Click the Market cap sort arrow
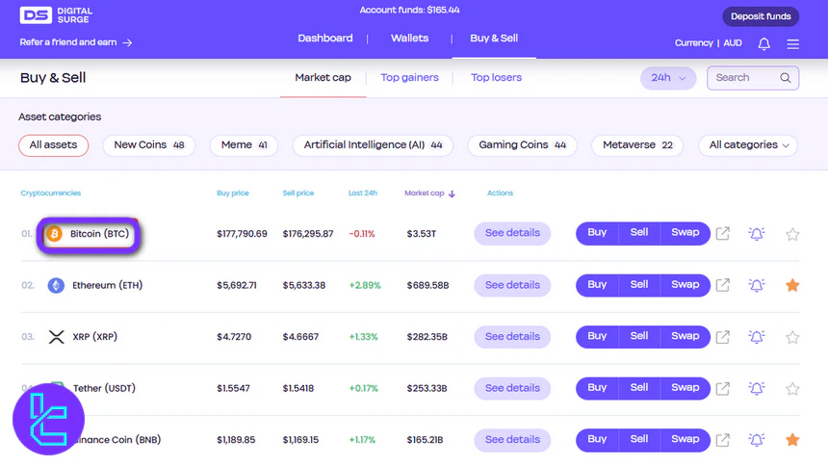 click(452, 194)
